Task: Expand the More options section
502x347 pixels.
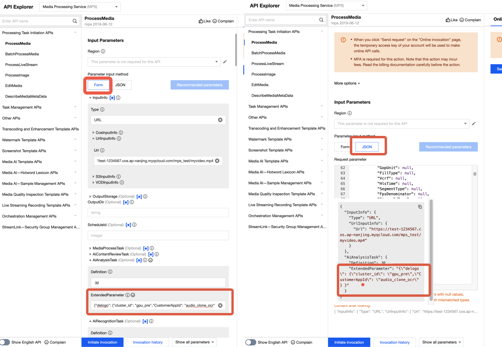Action: point(347,83)
